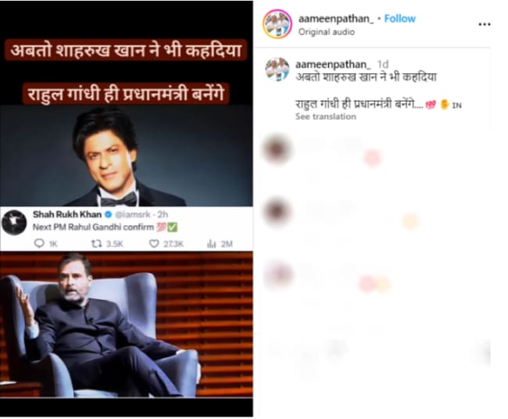Image resolution: width=508 pixels, height=419 pixels.
Task: Click the Original audio link
Action: coord(326,32)
